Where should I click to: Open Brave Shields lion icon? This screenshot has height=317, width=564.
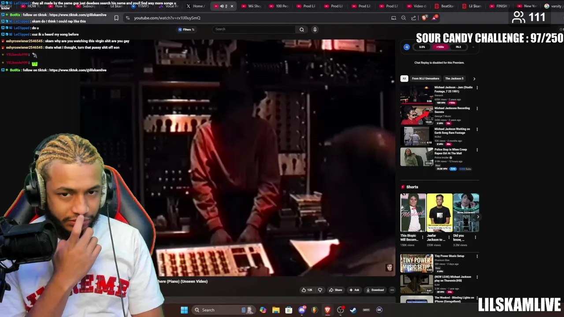(x=424, y=18)
